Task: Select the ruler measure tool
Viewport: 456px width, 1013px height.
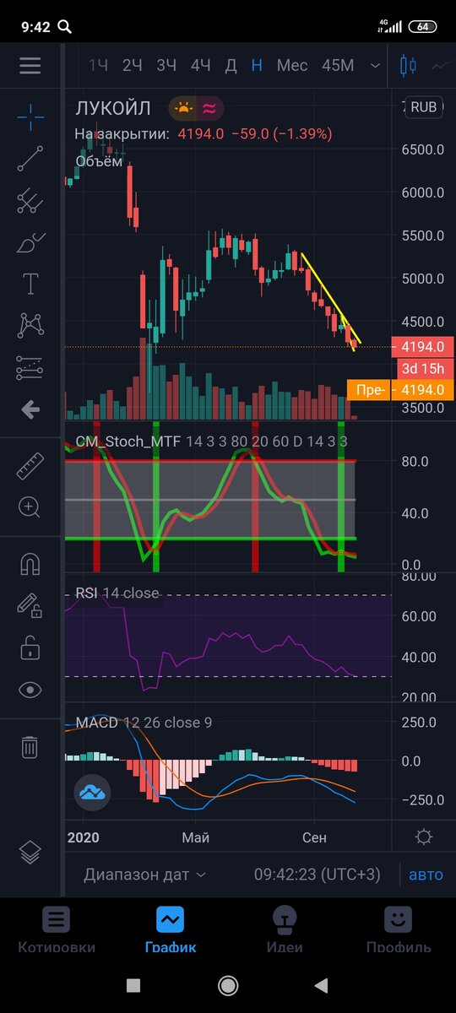Action: click(x=30, y=466)
